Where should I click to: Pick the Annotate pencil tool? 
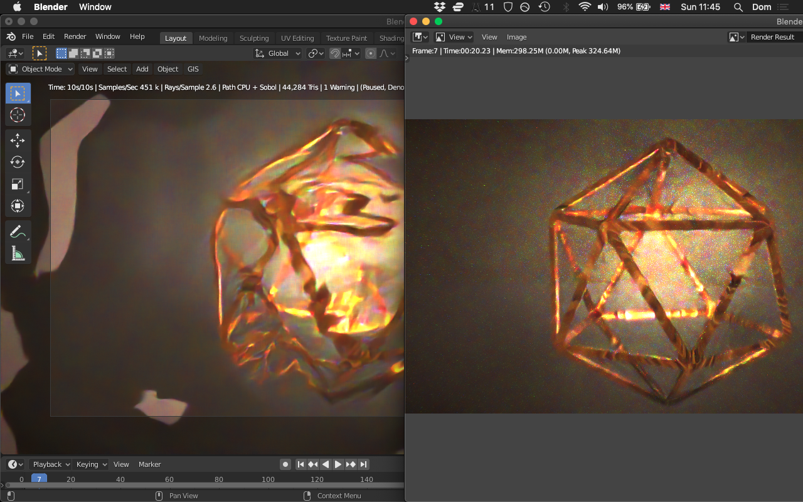18,232
